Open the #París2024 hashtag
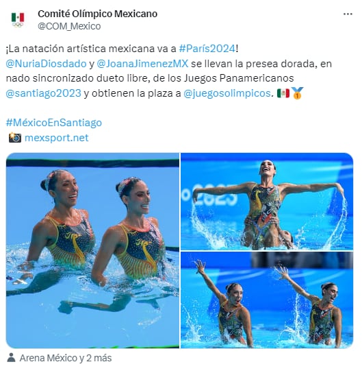362x373 pixels. pyautogui.click(x=207, y=49)
